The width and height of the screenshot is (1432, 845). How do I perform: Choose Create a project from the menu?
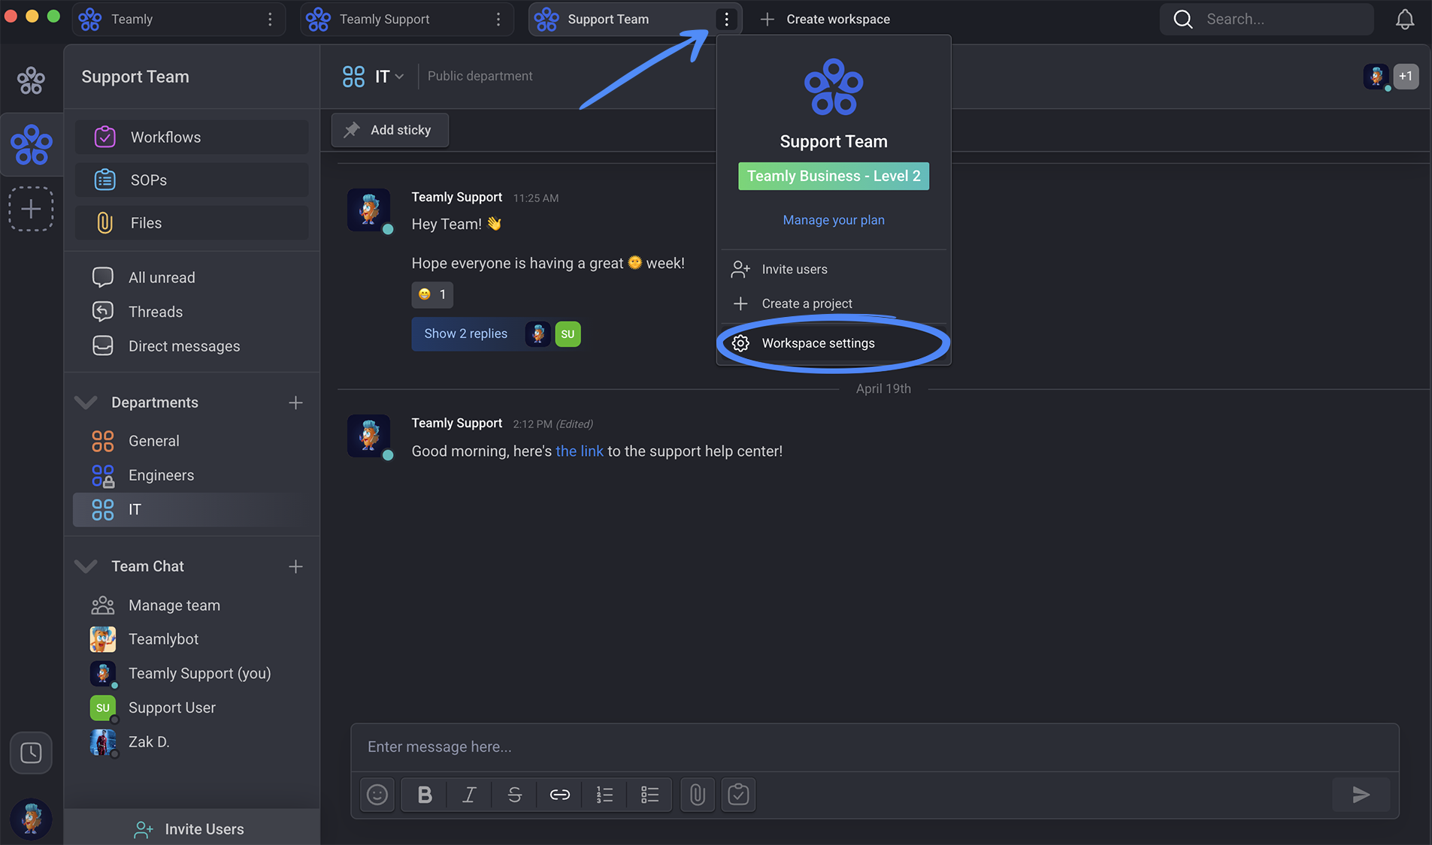[x=834, y=303]
